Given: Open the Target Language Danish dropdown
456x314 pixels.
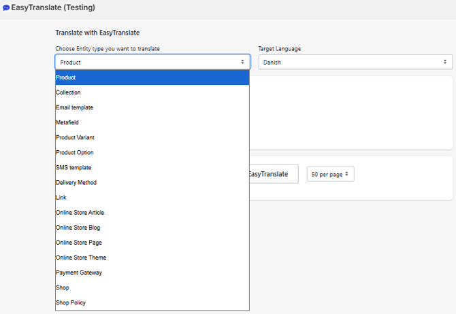Looking at the screenshot, I should click(x=355, y=62).
